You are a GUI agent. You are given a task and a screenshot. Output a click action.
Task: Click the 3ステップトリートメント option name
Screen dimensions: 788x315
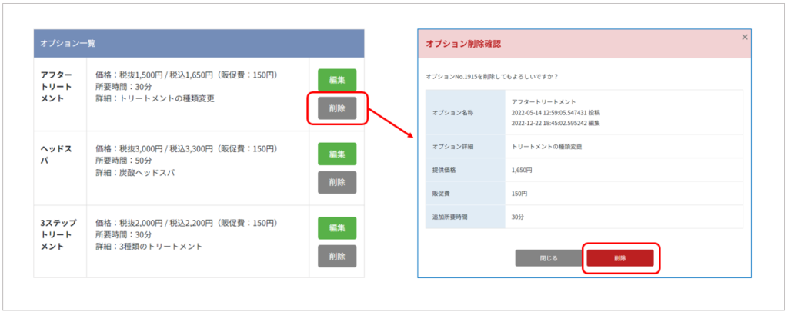[58, 234]
